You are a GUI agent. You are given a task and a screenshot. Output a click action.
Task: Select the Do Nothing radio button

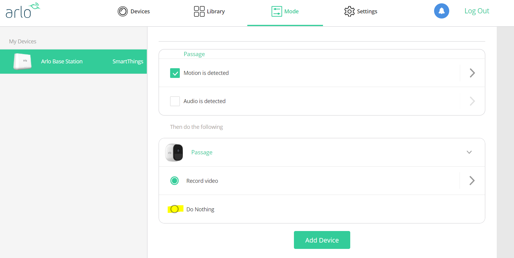174,209
